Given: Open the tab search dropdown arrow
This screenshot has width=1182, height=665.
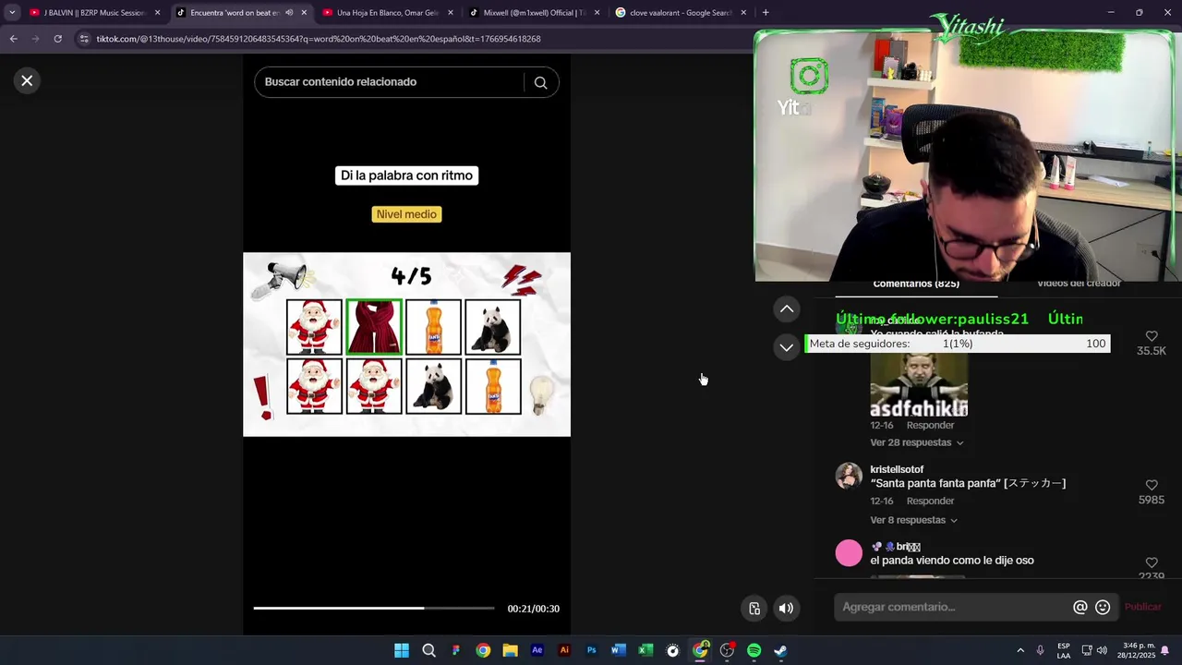Looking at the screenshot, I should pos(12,13).
